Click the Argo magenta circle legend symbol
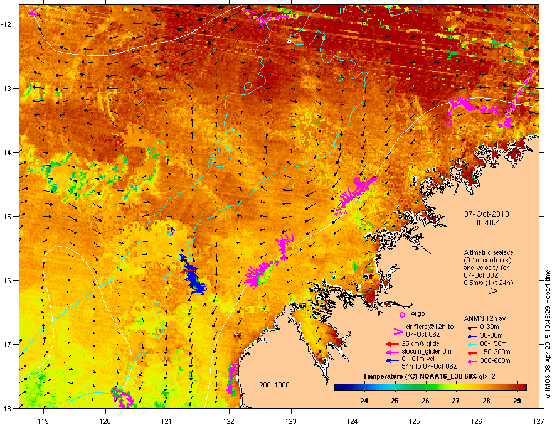 coord(402,315)
